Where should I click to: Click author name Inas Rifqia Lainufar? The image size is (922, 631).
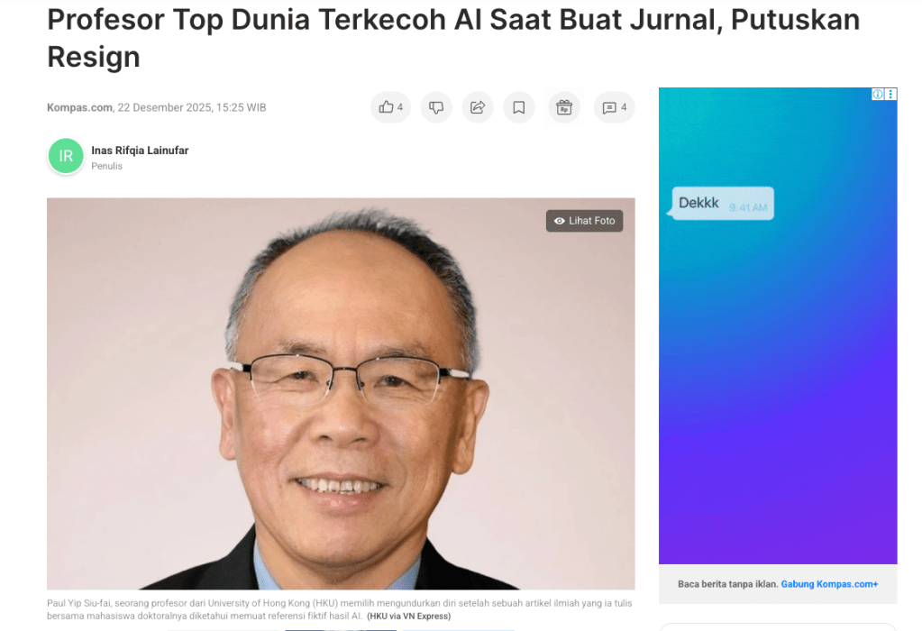140,151
